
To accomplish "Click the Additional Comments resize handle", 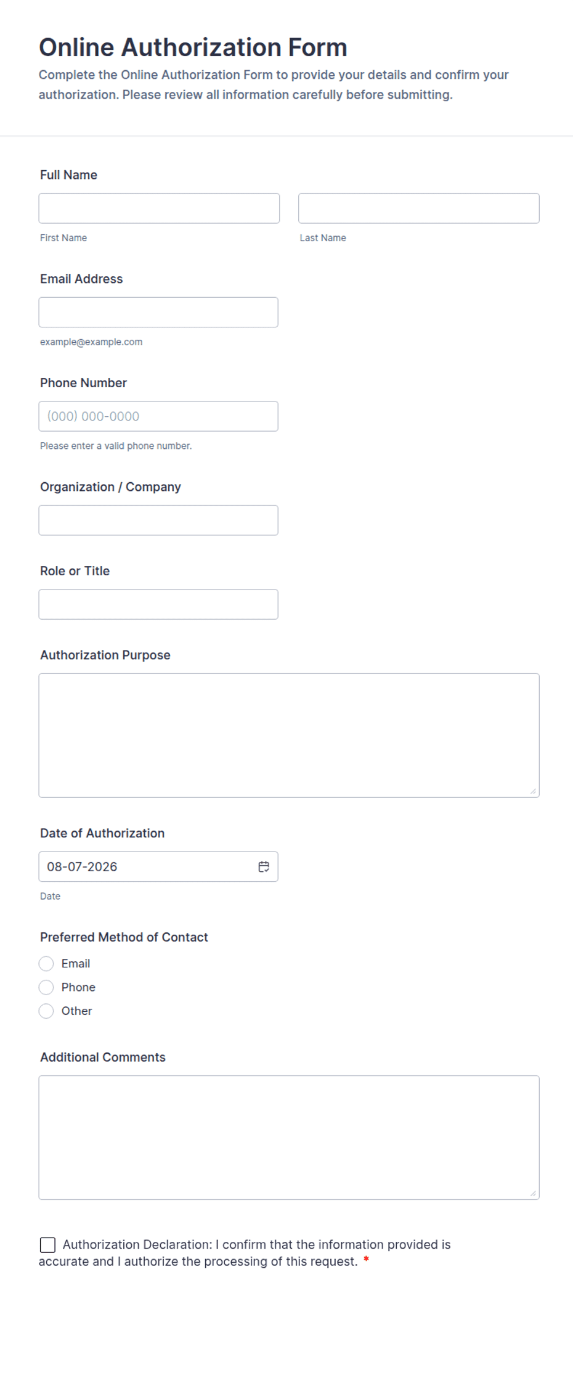I will [533, 1193].
